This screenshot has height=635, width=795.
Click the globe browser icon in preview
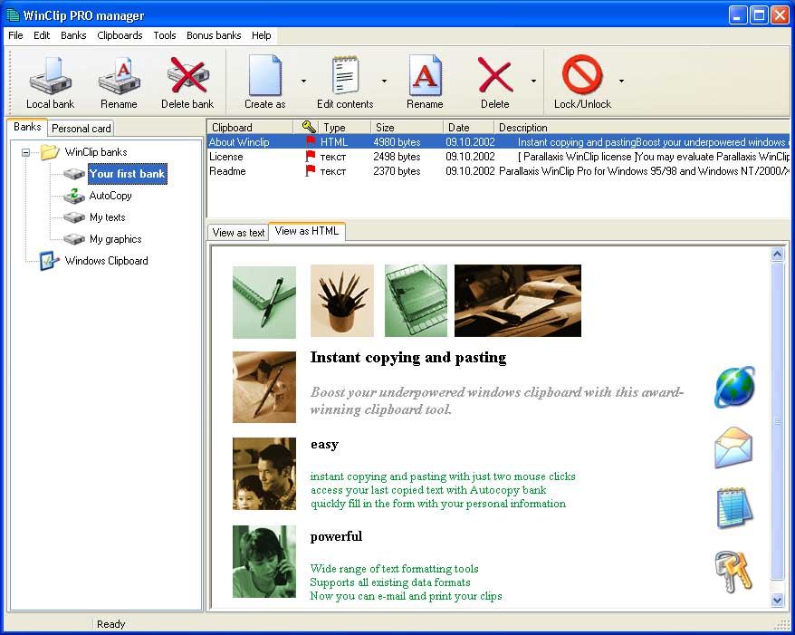tap(734, 387)
